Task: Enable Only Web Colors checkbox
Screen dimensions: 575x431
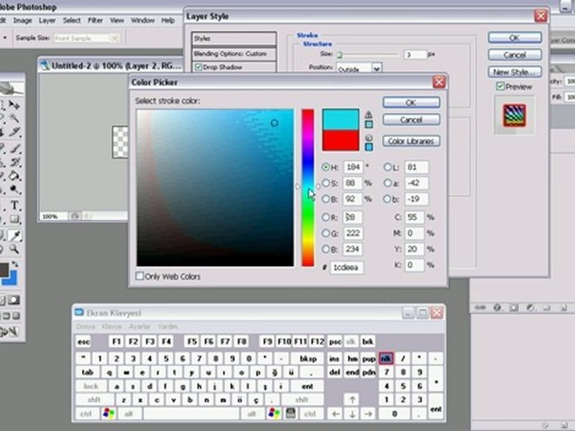Action: [x=140, y=276]
